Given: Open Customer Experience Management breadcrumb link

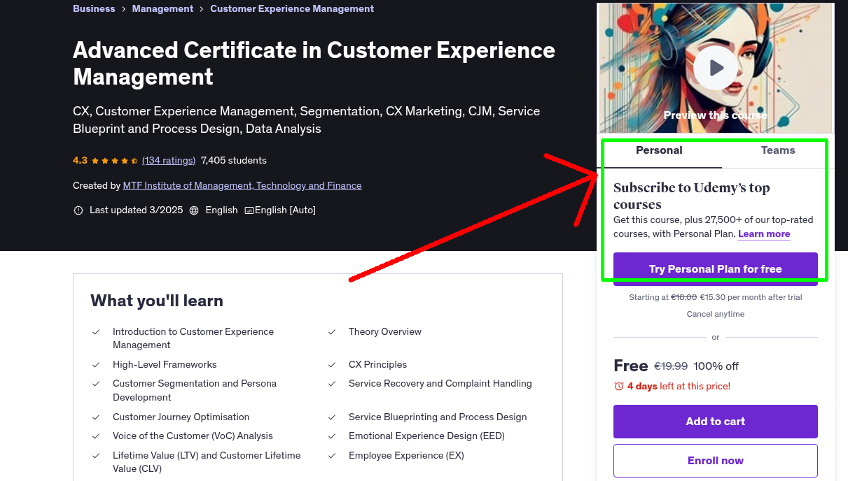Looking at the screenshot, I should 292,8.
